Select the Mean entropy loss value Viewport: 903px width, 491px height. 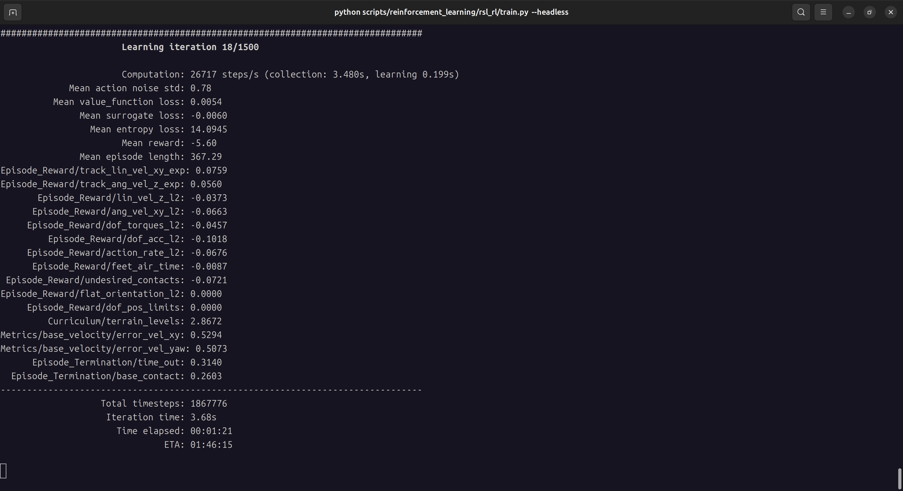[x=208, y=129]
